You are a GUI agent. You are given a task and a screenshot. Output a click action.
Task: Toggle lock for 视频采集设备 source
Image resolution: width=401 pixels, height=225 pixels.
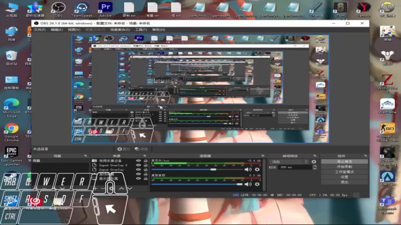145,160
